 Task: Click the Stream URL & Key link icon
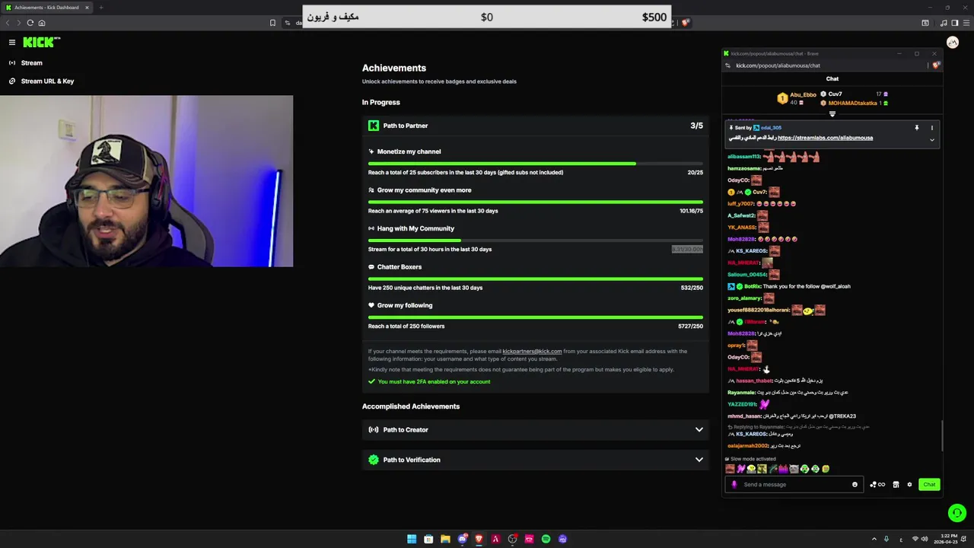(12, 81)
